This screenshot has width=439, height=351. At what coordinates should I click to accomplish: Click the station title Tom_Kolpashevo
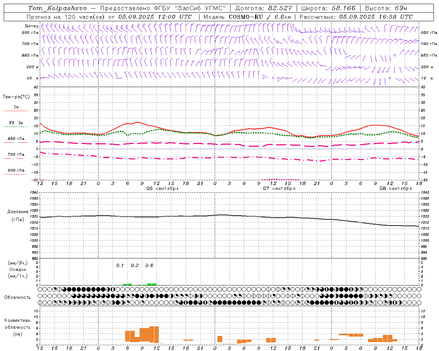pos(58,8)
